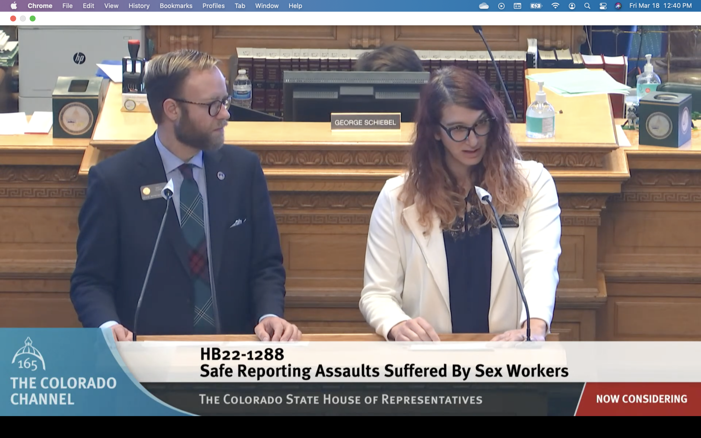Click the HB22-1288 bill title in video
This screenshot has width=701, height=438.
[x=242, y=354]
